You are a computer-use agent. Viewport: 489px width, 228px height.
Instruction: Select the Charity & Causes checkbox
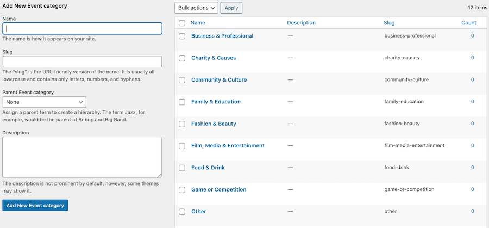click(182, 58)
